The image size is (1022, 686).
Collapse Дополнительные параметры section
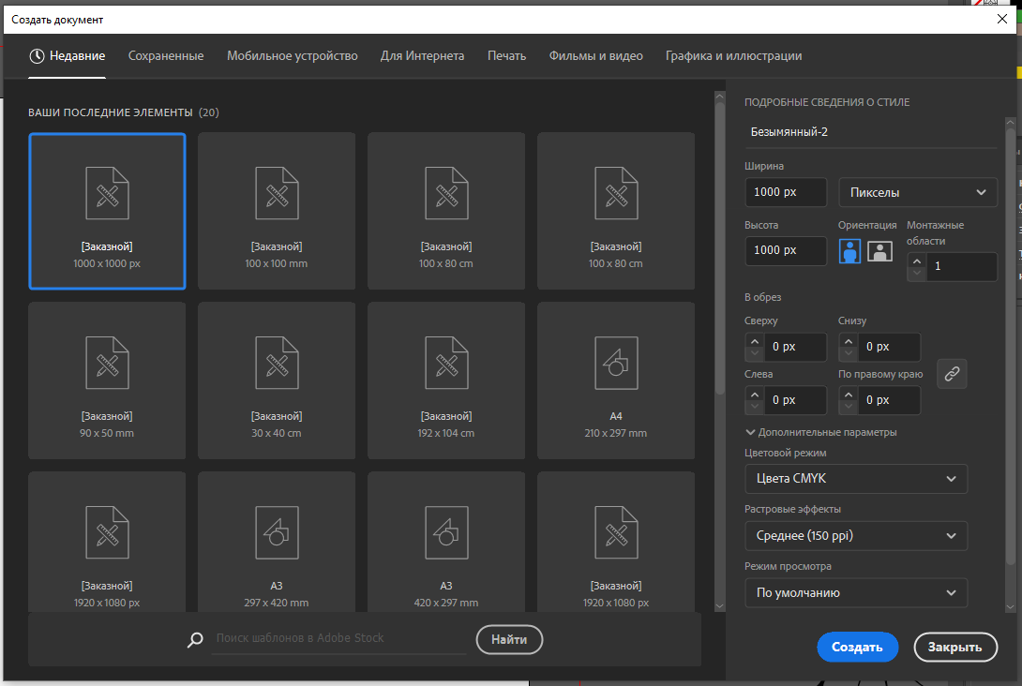[x=821, y=432]
